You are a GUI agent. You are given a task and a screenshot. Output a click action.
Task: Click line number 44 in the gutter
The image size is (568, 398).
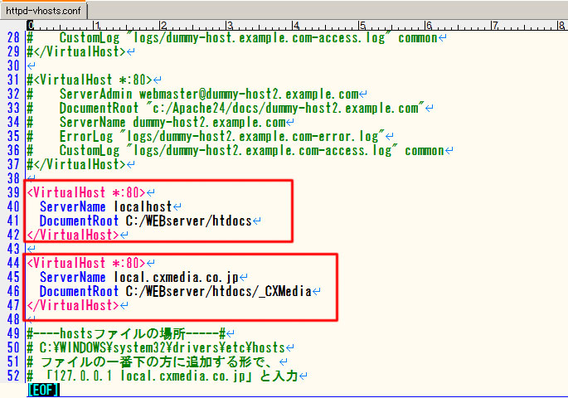point(13,263)
